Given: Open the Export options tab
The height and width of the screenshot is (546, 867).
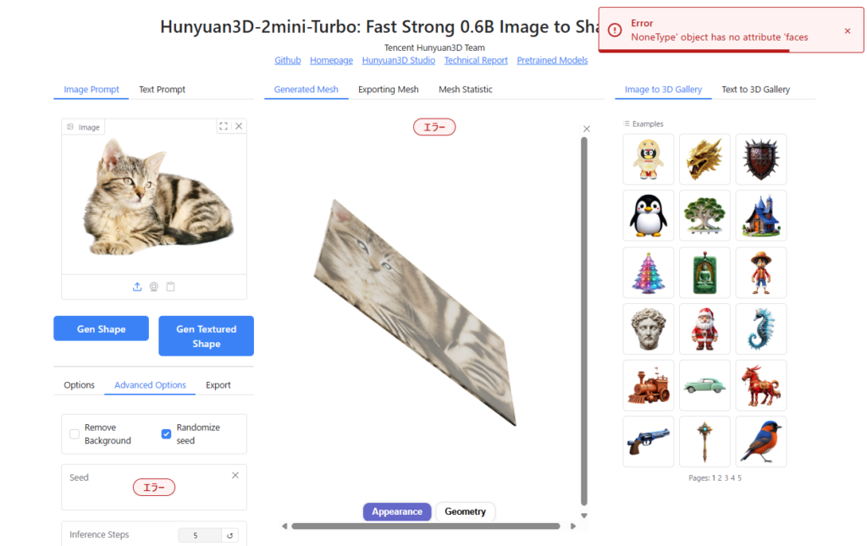Looking at the screenshot, I should click(218, 385).
